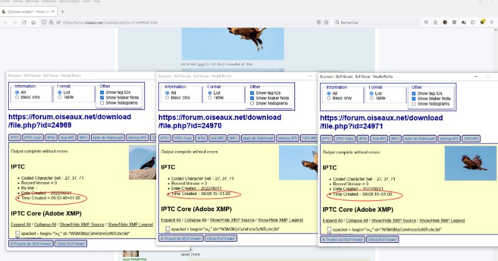Viewport: 498px width, 261px height.
Task: Click 'Collapse All' in the 24969 window
Action: (x=45, y=224)
